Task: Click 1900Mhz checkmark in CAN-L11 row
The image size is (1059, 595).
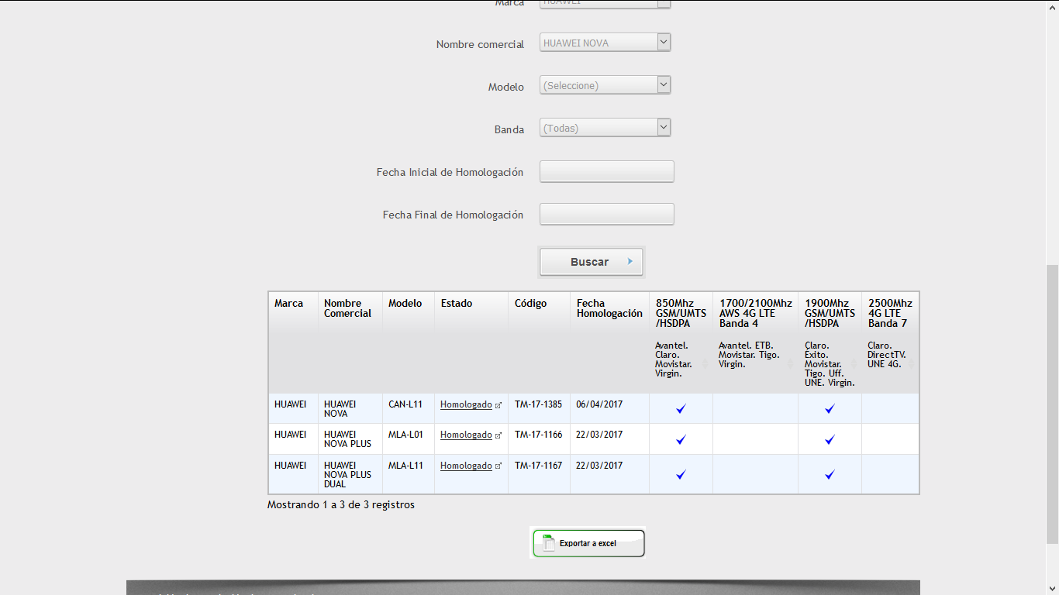Action: [x=830, y=408]
